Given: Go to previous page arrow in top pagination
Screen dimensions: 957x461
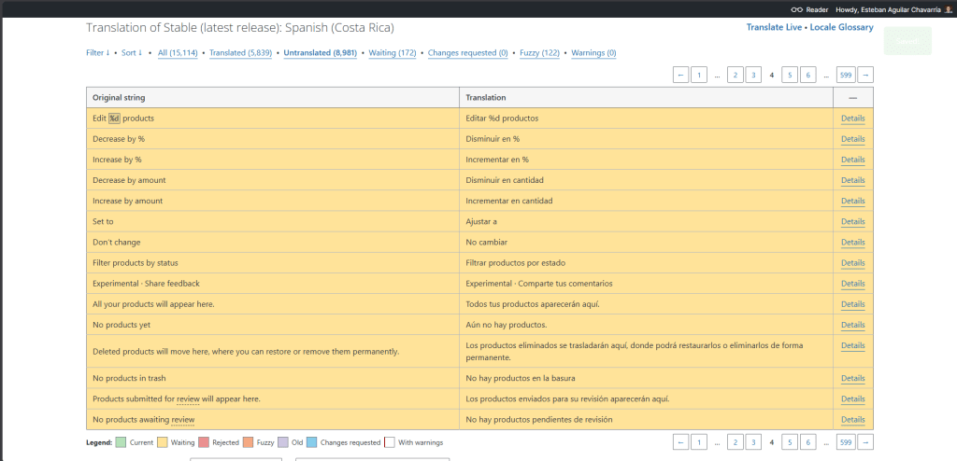Looking at the screenshot, I should pos(680,75).
